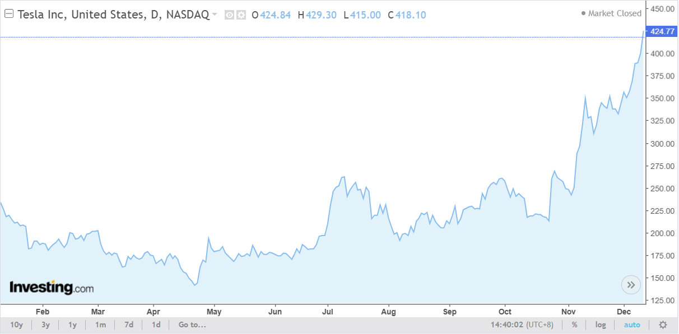This screenshot has height=334, width=679.
Task: Click the Nov label on time axis
Action: [569, 311]
